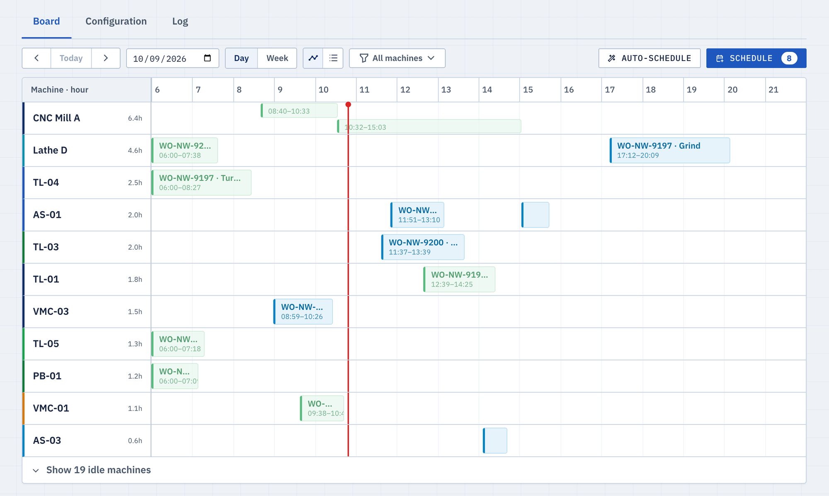This screenshot has height=496, width=829.
Task: Open the All machines filter dropdown
Action: click(397, 58)
